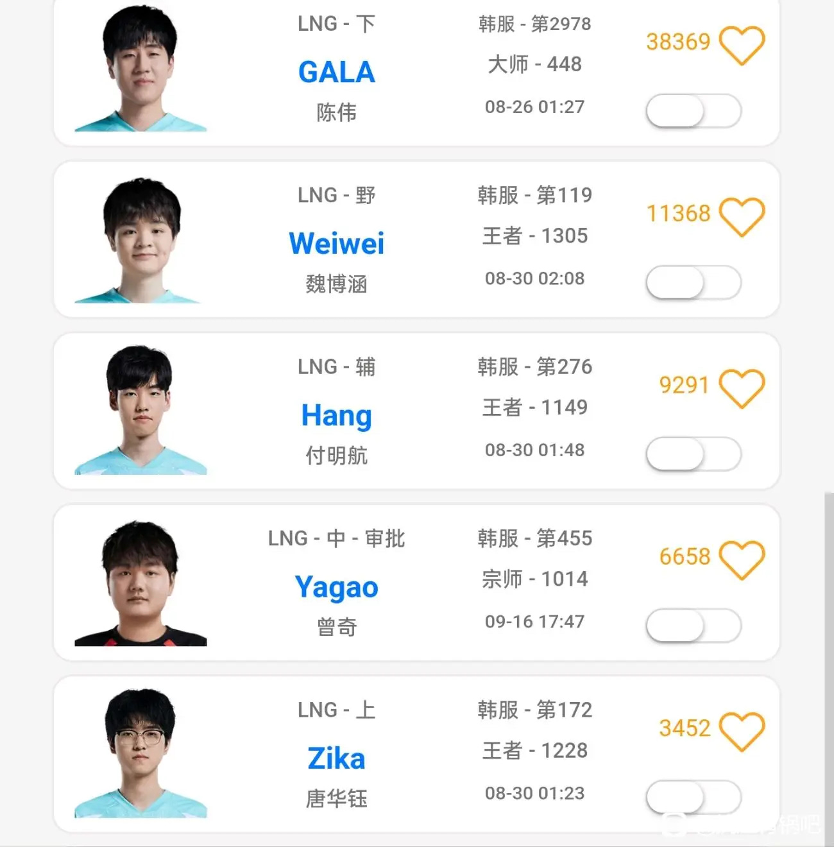Viewport: 834px width, 847px height.
Task: Like Zika via the heart icon
Action: tap(742, 732)
